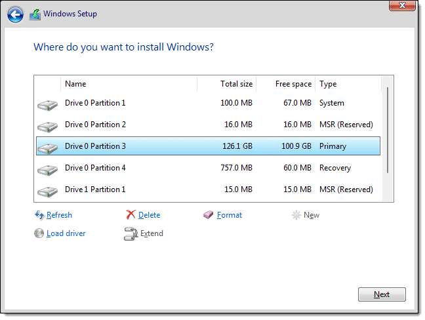
Task: Click the 15.0 MB total size cell
Action: tap(239, 190)
